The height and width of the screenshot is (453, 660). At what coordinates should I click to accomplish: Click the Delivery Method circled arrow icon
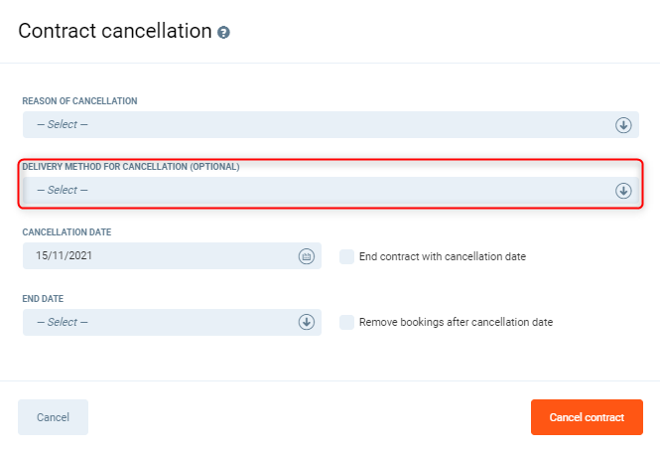click(623, 191)
